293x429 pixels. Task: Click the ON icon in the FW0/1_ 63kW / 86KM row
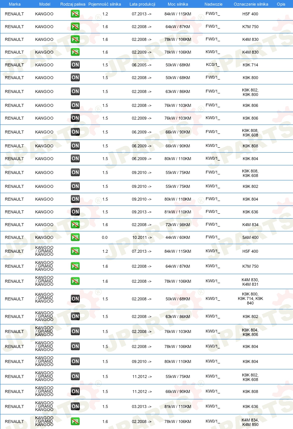click(75, 91)
